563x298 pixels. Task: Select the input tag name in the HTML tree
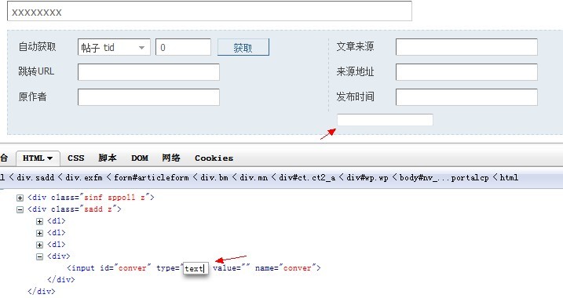point(83,268)
